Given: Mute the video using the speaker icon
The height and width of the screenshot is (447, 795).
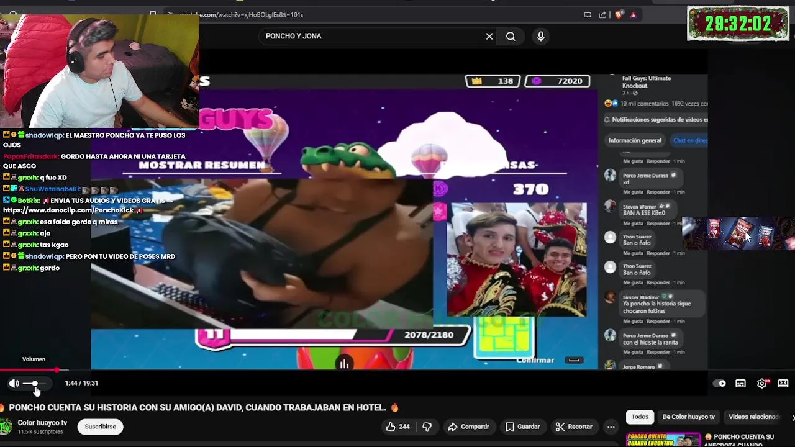Looking at the screenshot, I should [14, 384].
